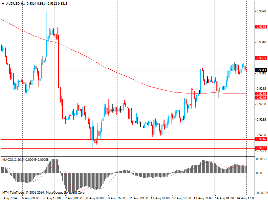Click the 0.00 MACD scale value
268x201 pixels.
259,173
